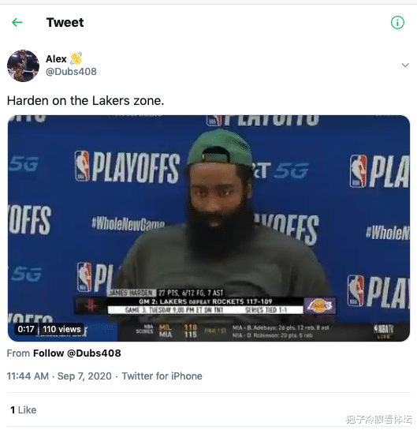
Task: Click the Rockets logo in video
Action: coord(91,306)
